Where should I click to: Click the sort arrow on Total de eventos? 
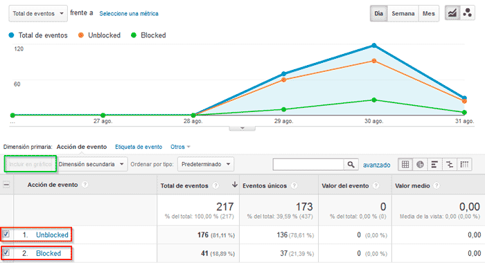tap(235, 185)
